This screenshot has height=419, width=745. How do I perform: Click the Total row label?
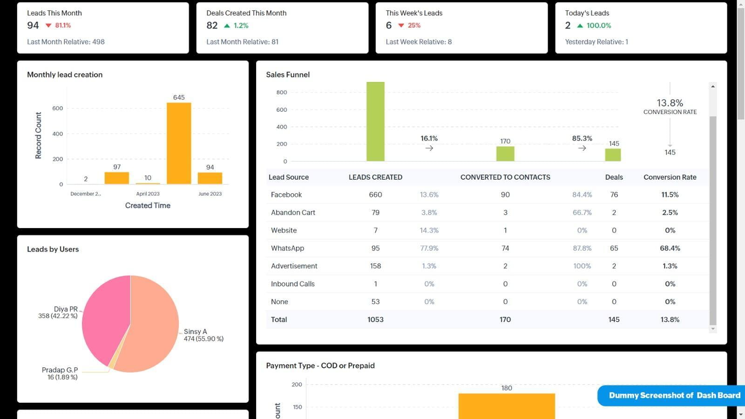point(279,319)
